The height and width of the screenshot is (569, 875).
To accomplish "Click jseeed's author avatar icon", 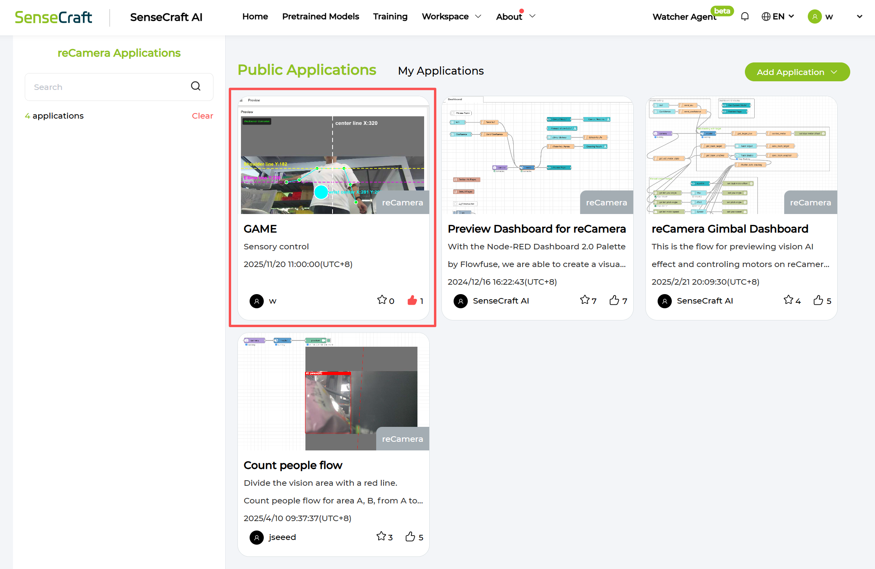I will pos(257,537).
